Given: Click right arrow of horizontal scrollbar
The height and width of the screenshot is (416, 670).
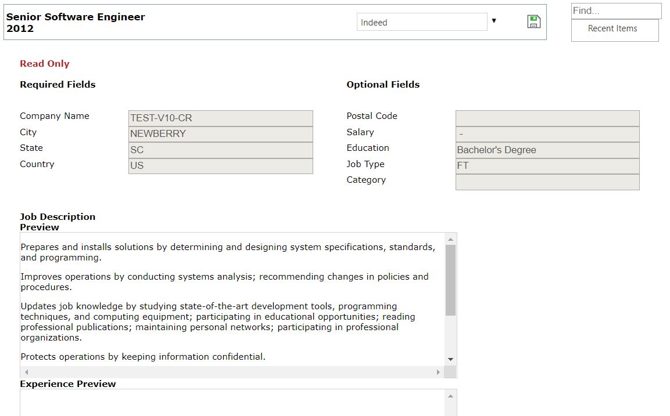Looking at the screenshot, I should (x=439, y=372).
